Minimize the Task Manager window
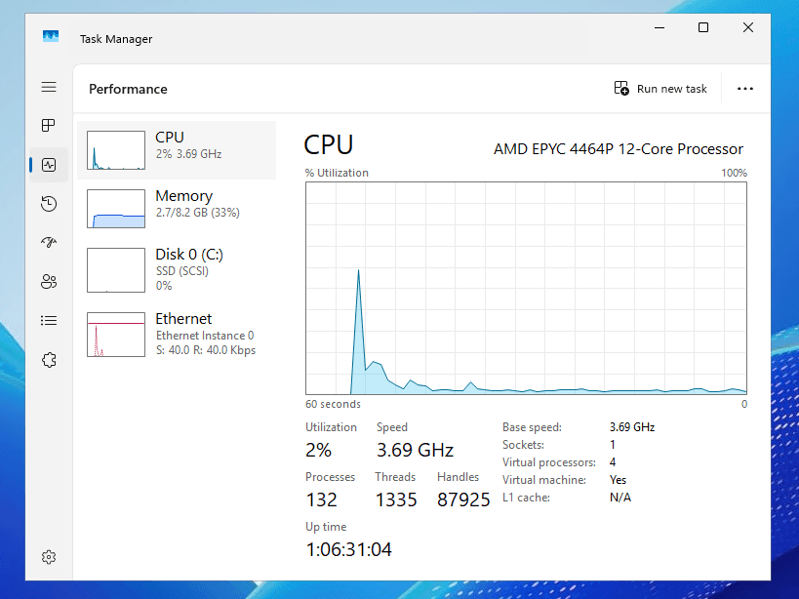Viewport: 799px width, 599px height. coord(659,27)
